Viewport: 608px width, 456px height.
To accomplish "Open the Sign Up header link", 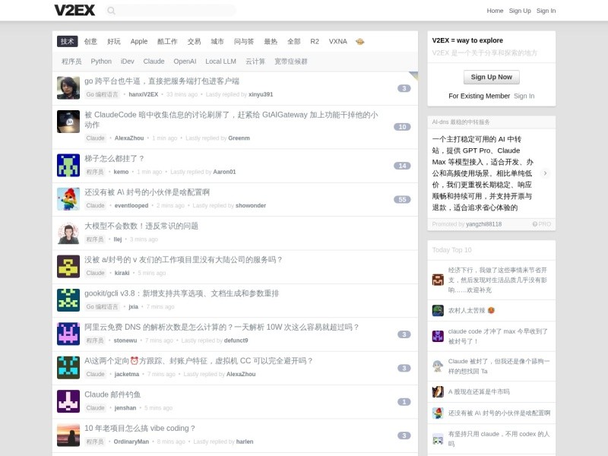I will (x=520, y=11).
